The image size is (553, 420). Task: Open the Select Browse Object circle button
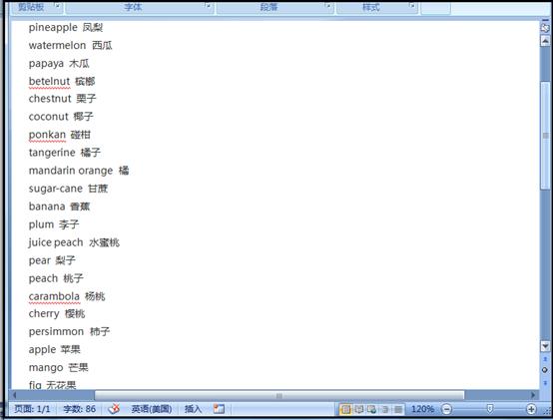click(545, 370)
